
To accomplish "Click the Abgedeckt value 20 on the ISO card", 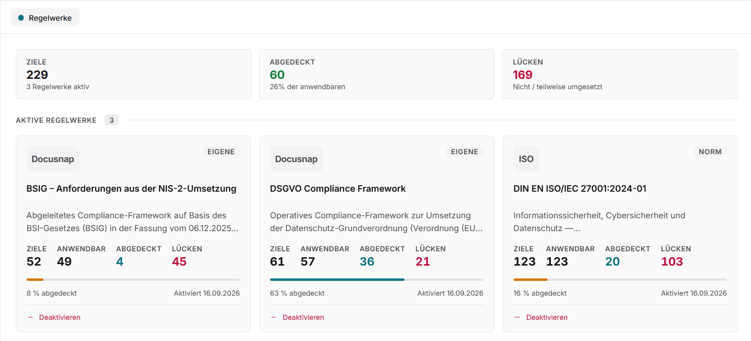I will point(613,262).
